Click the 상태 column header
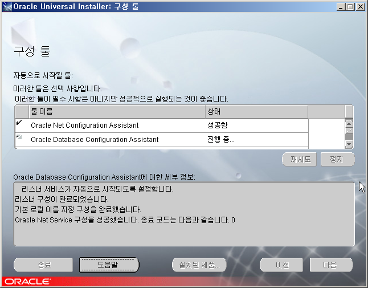 click(257, 112)
